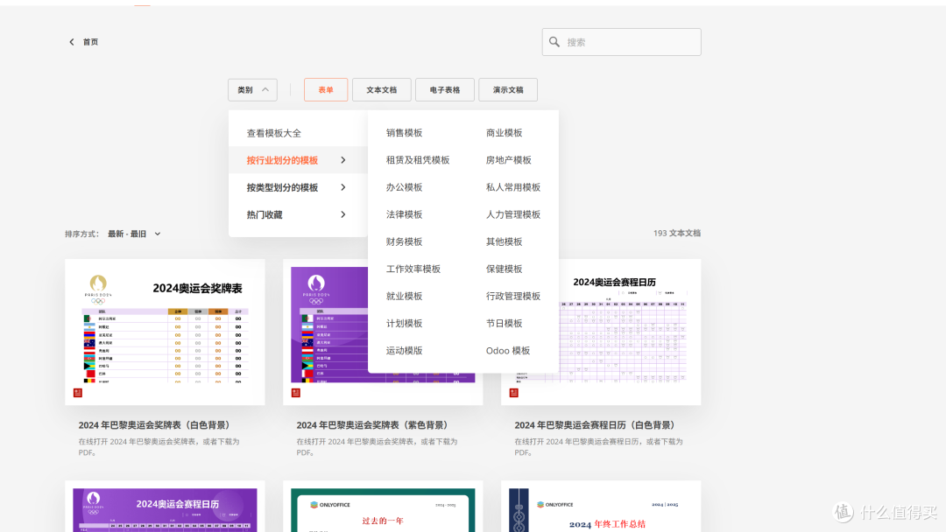Image resolution: width=946 pixels, height=532 pixels.
Task: Expand chevron beside 按类型划分的模板
Action: click(x=343, y=187)
